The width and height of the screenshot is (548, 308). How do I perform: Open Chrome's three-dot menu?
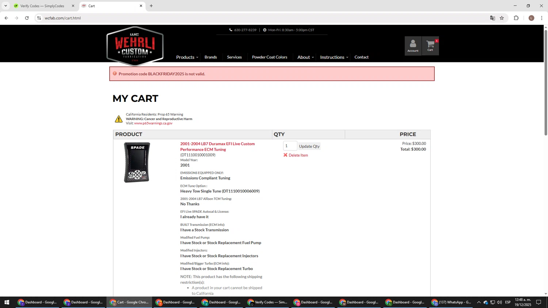(542, 18)
